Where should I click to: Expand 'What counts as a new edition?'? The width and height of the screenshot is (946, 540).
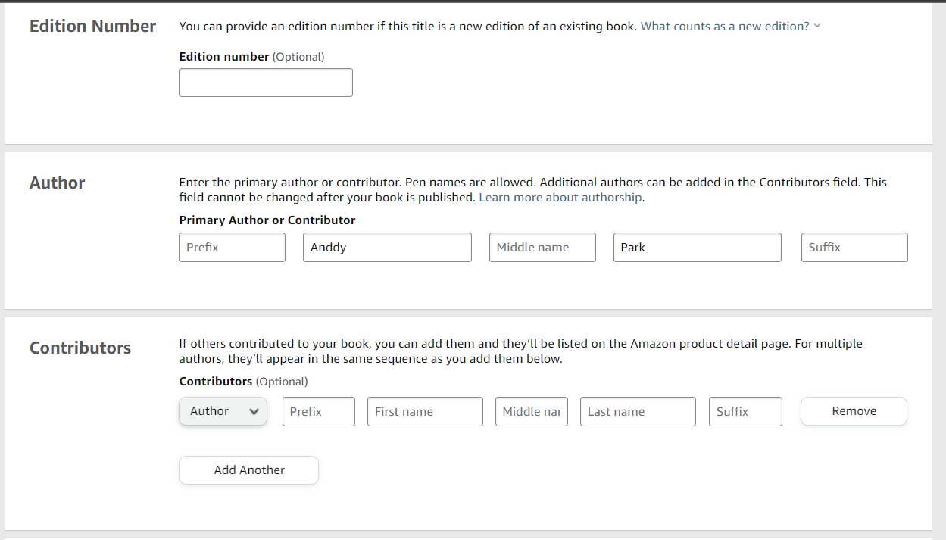[725, 27]
